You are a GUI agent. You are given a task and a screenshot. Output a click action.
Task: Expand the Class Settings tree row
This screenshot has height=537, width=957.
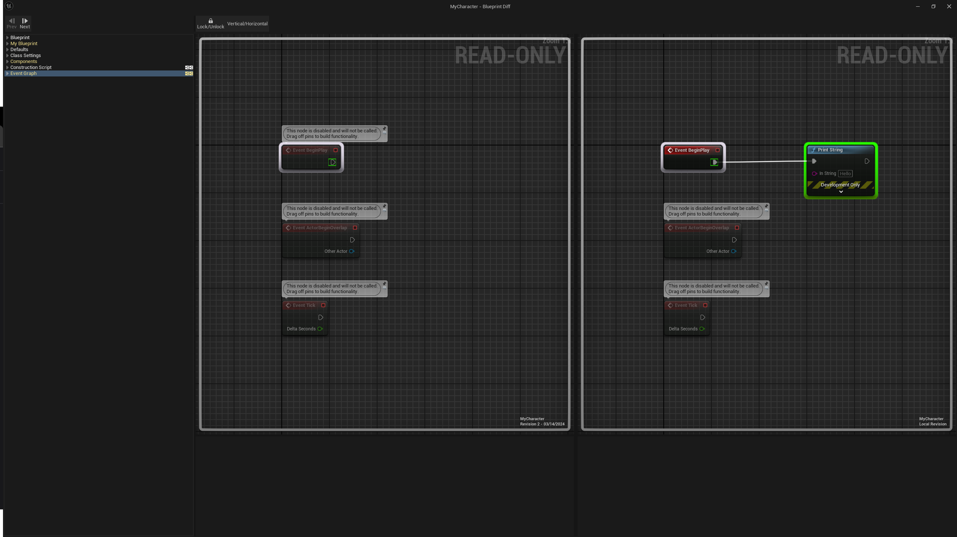(7, 56)
